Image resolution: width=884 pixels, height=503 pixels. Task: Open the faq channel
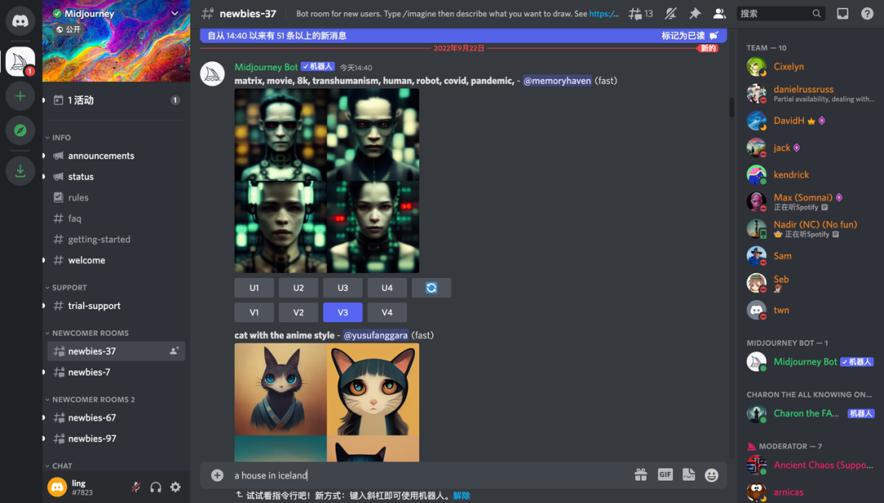tap(116, 218)
